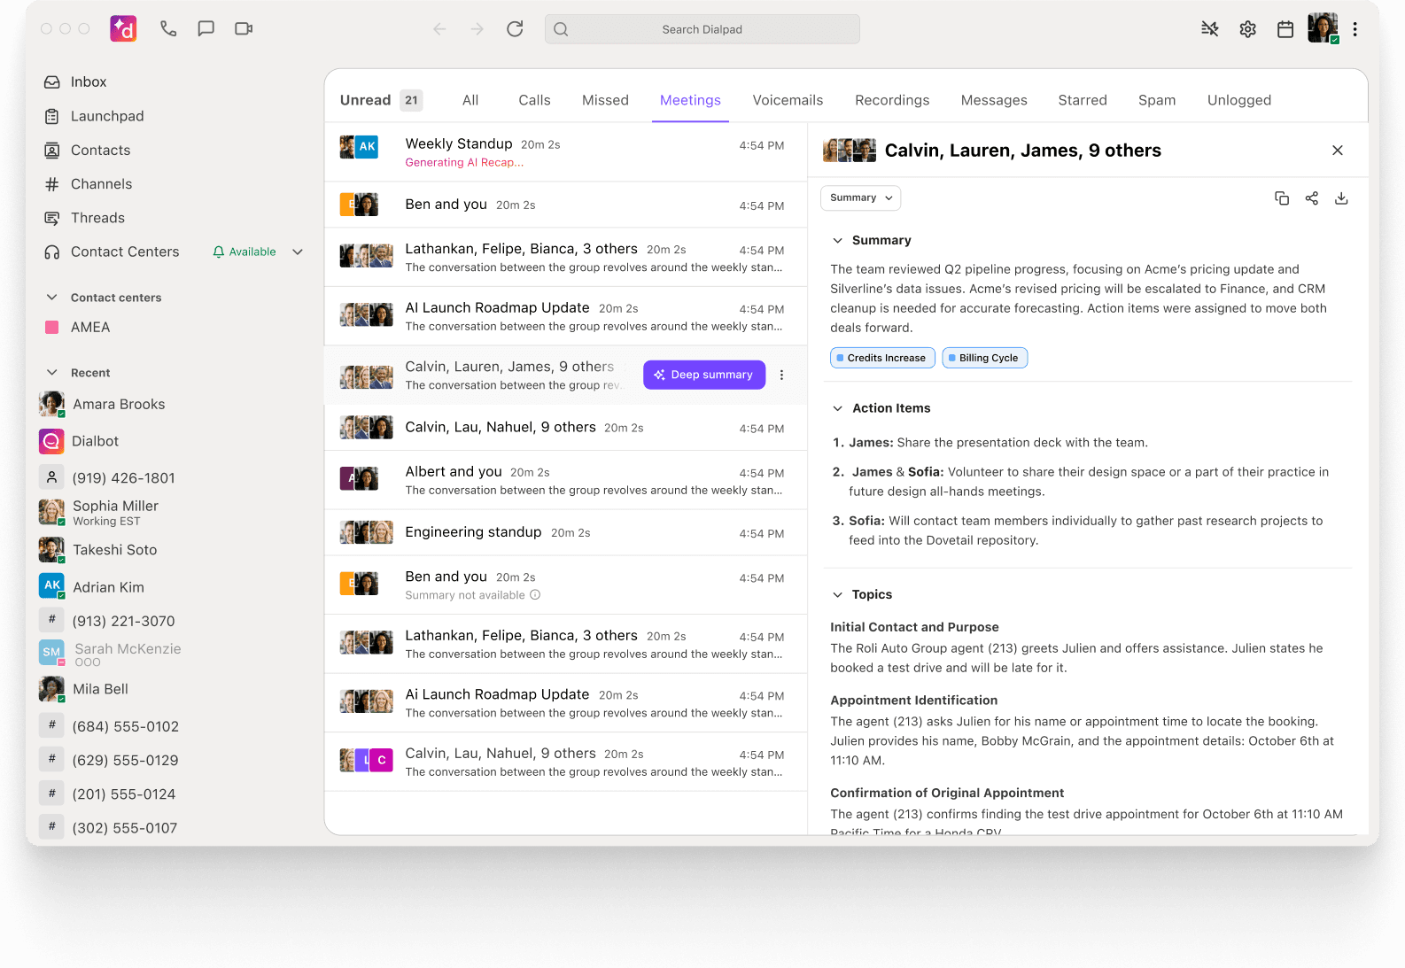1405x968 pixels.
Task: Open Takeshi Soto conversation
Action: (98, 550)
